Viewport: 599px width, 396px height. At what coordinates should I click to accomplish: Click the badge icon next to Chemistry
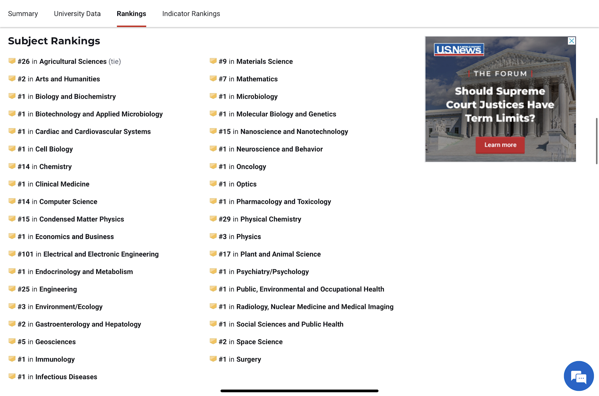click(x=12, y=166)
